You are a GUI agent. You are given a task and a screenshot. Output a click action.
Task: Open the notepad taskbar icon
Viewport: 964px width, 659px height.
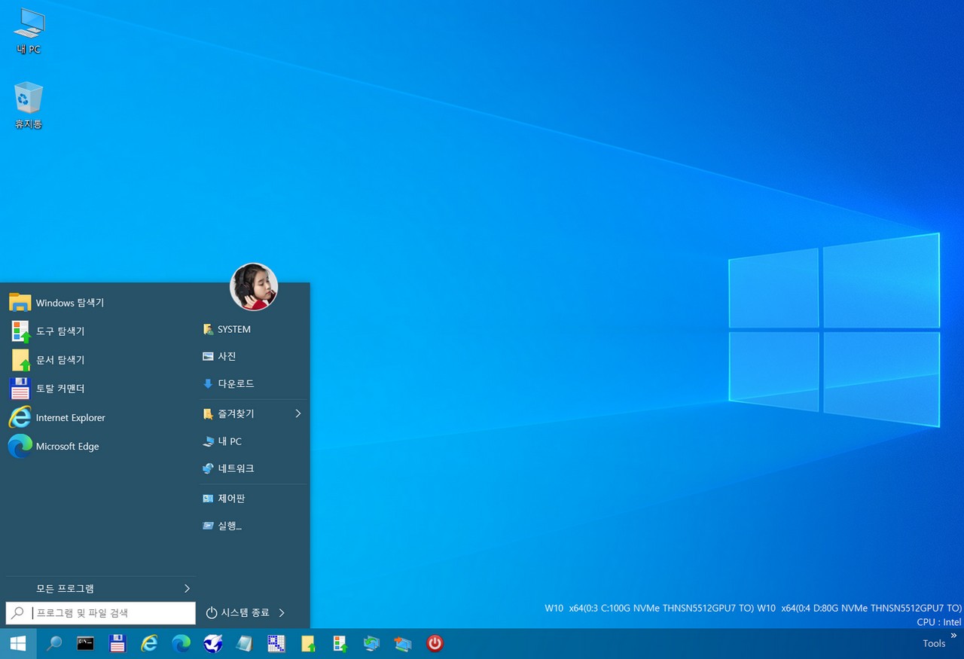[x=245, y=643]
